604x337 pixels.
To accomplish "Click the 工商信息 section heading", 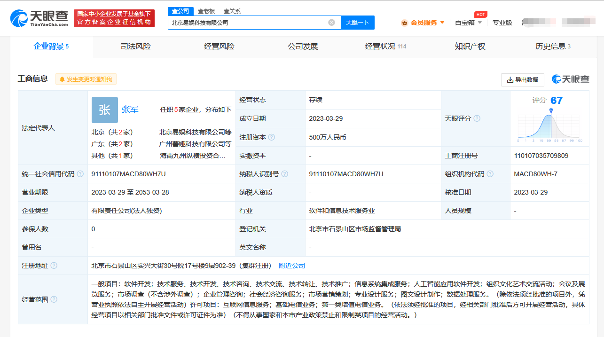I will point(33,78).
